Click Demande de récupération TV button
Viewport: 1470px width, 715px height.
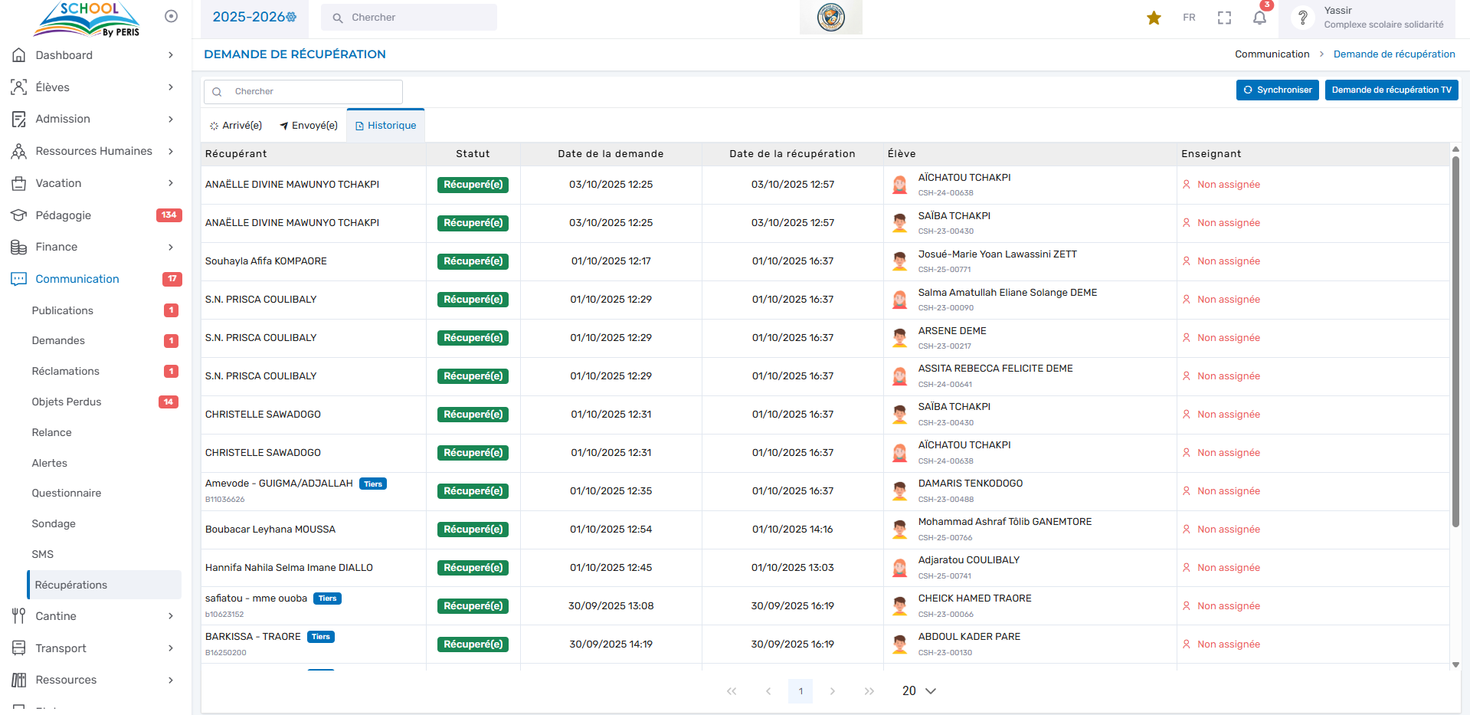tap(1391, 90)
